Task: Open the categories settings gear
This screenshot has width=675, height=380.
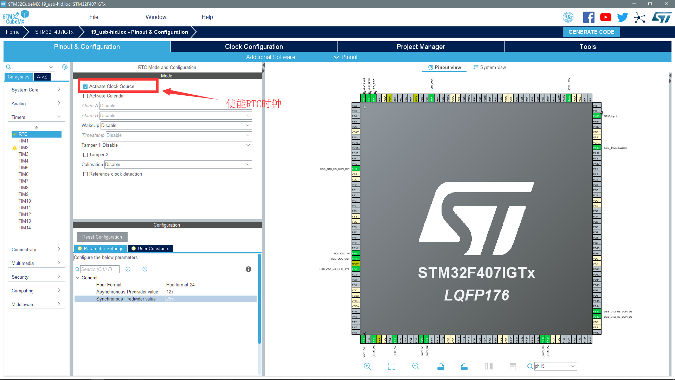Action: 65,67
